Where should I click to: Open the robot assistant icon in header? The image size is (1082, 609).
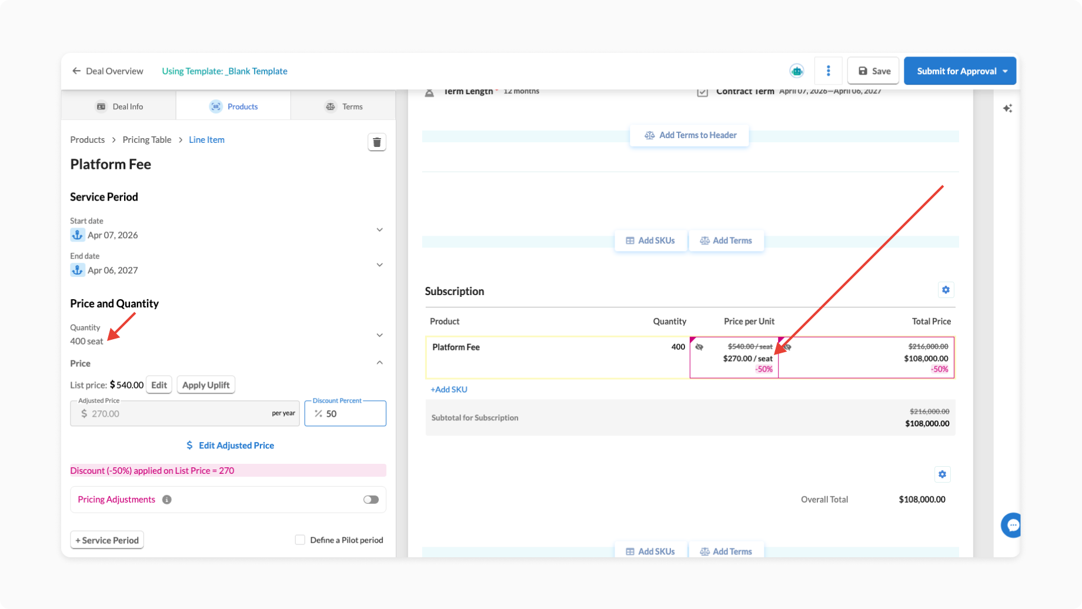796,71
